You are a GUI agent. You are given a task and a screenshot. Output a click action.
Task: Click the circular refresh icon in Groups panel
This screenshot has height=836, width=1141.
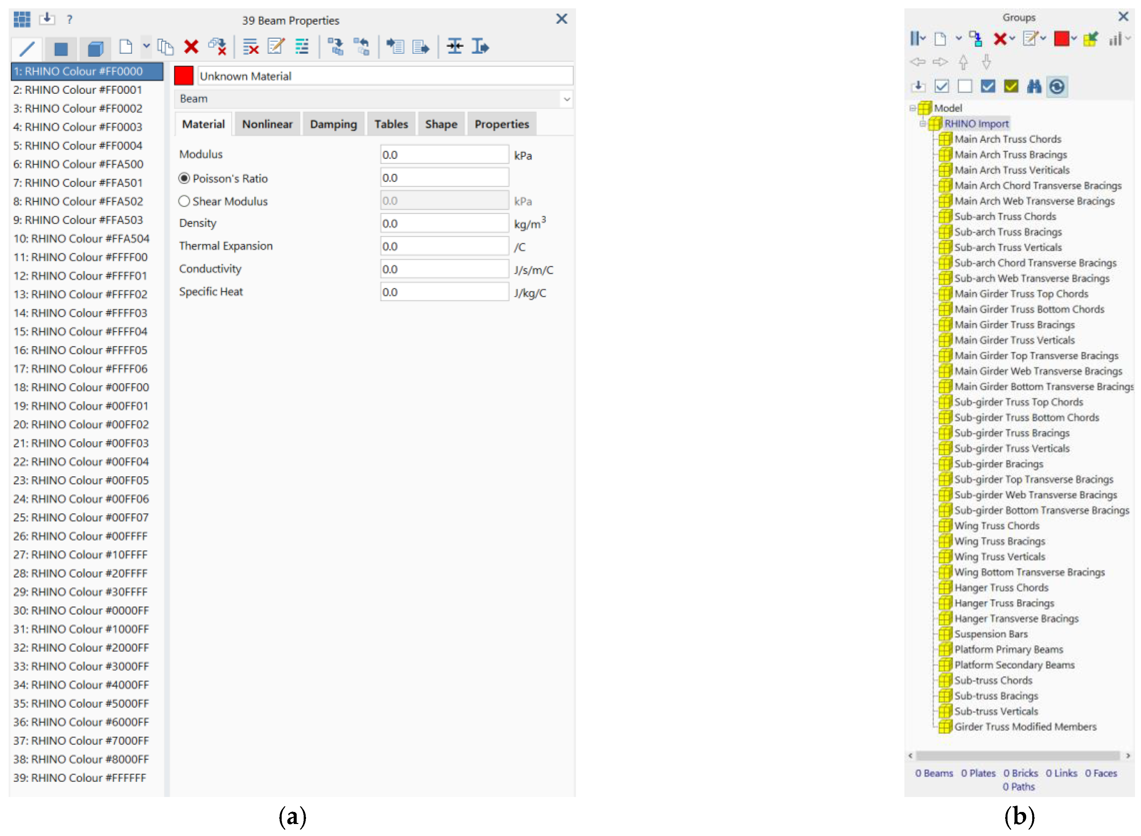click(1057, 86)
